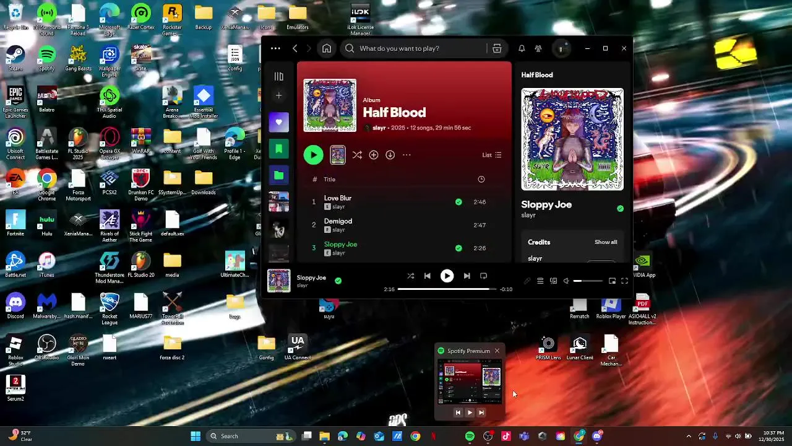
Task: Play the Half Blood album with green button
Action: tap(313, 155)
